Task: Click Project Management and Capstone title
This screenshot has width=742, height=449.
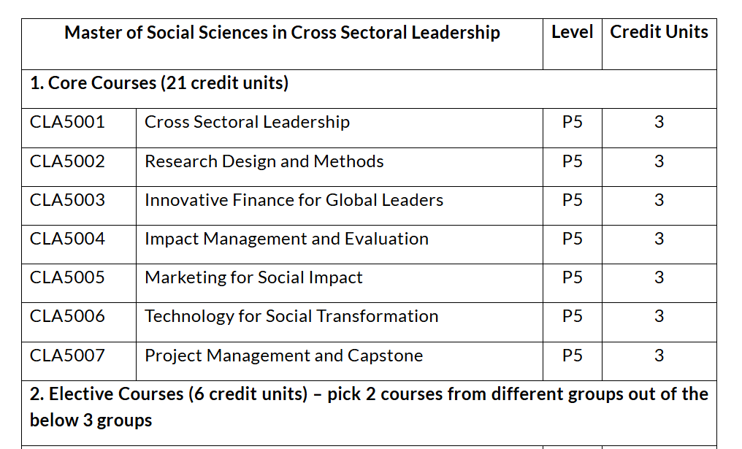Action: [x=283, y=356]
